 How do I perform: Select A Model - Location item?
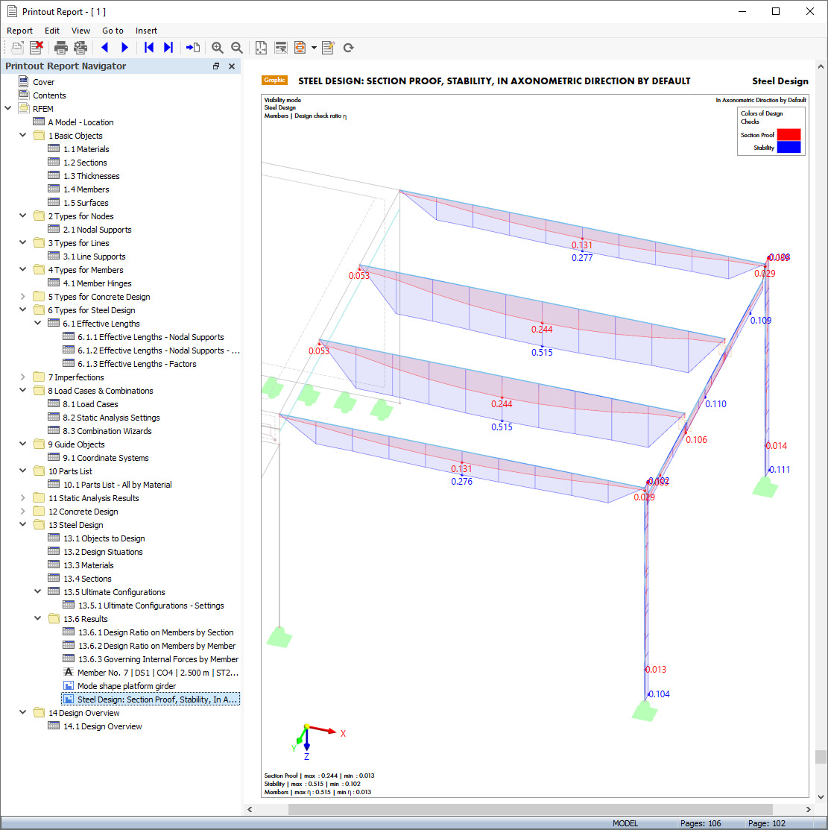tap(81, 122)
